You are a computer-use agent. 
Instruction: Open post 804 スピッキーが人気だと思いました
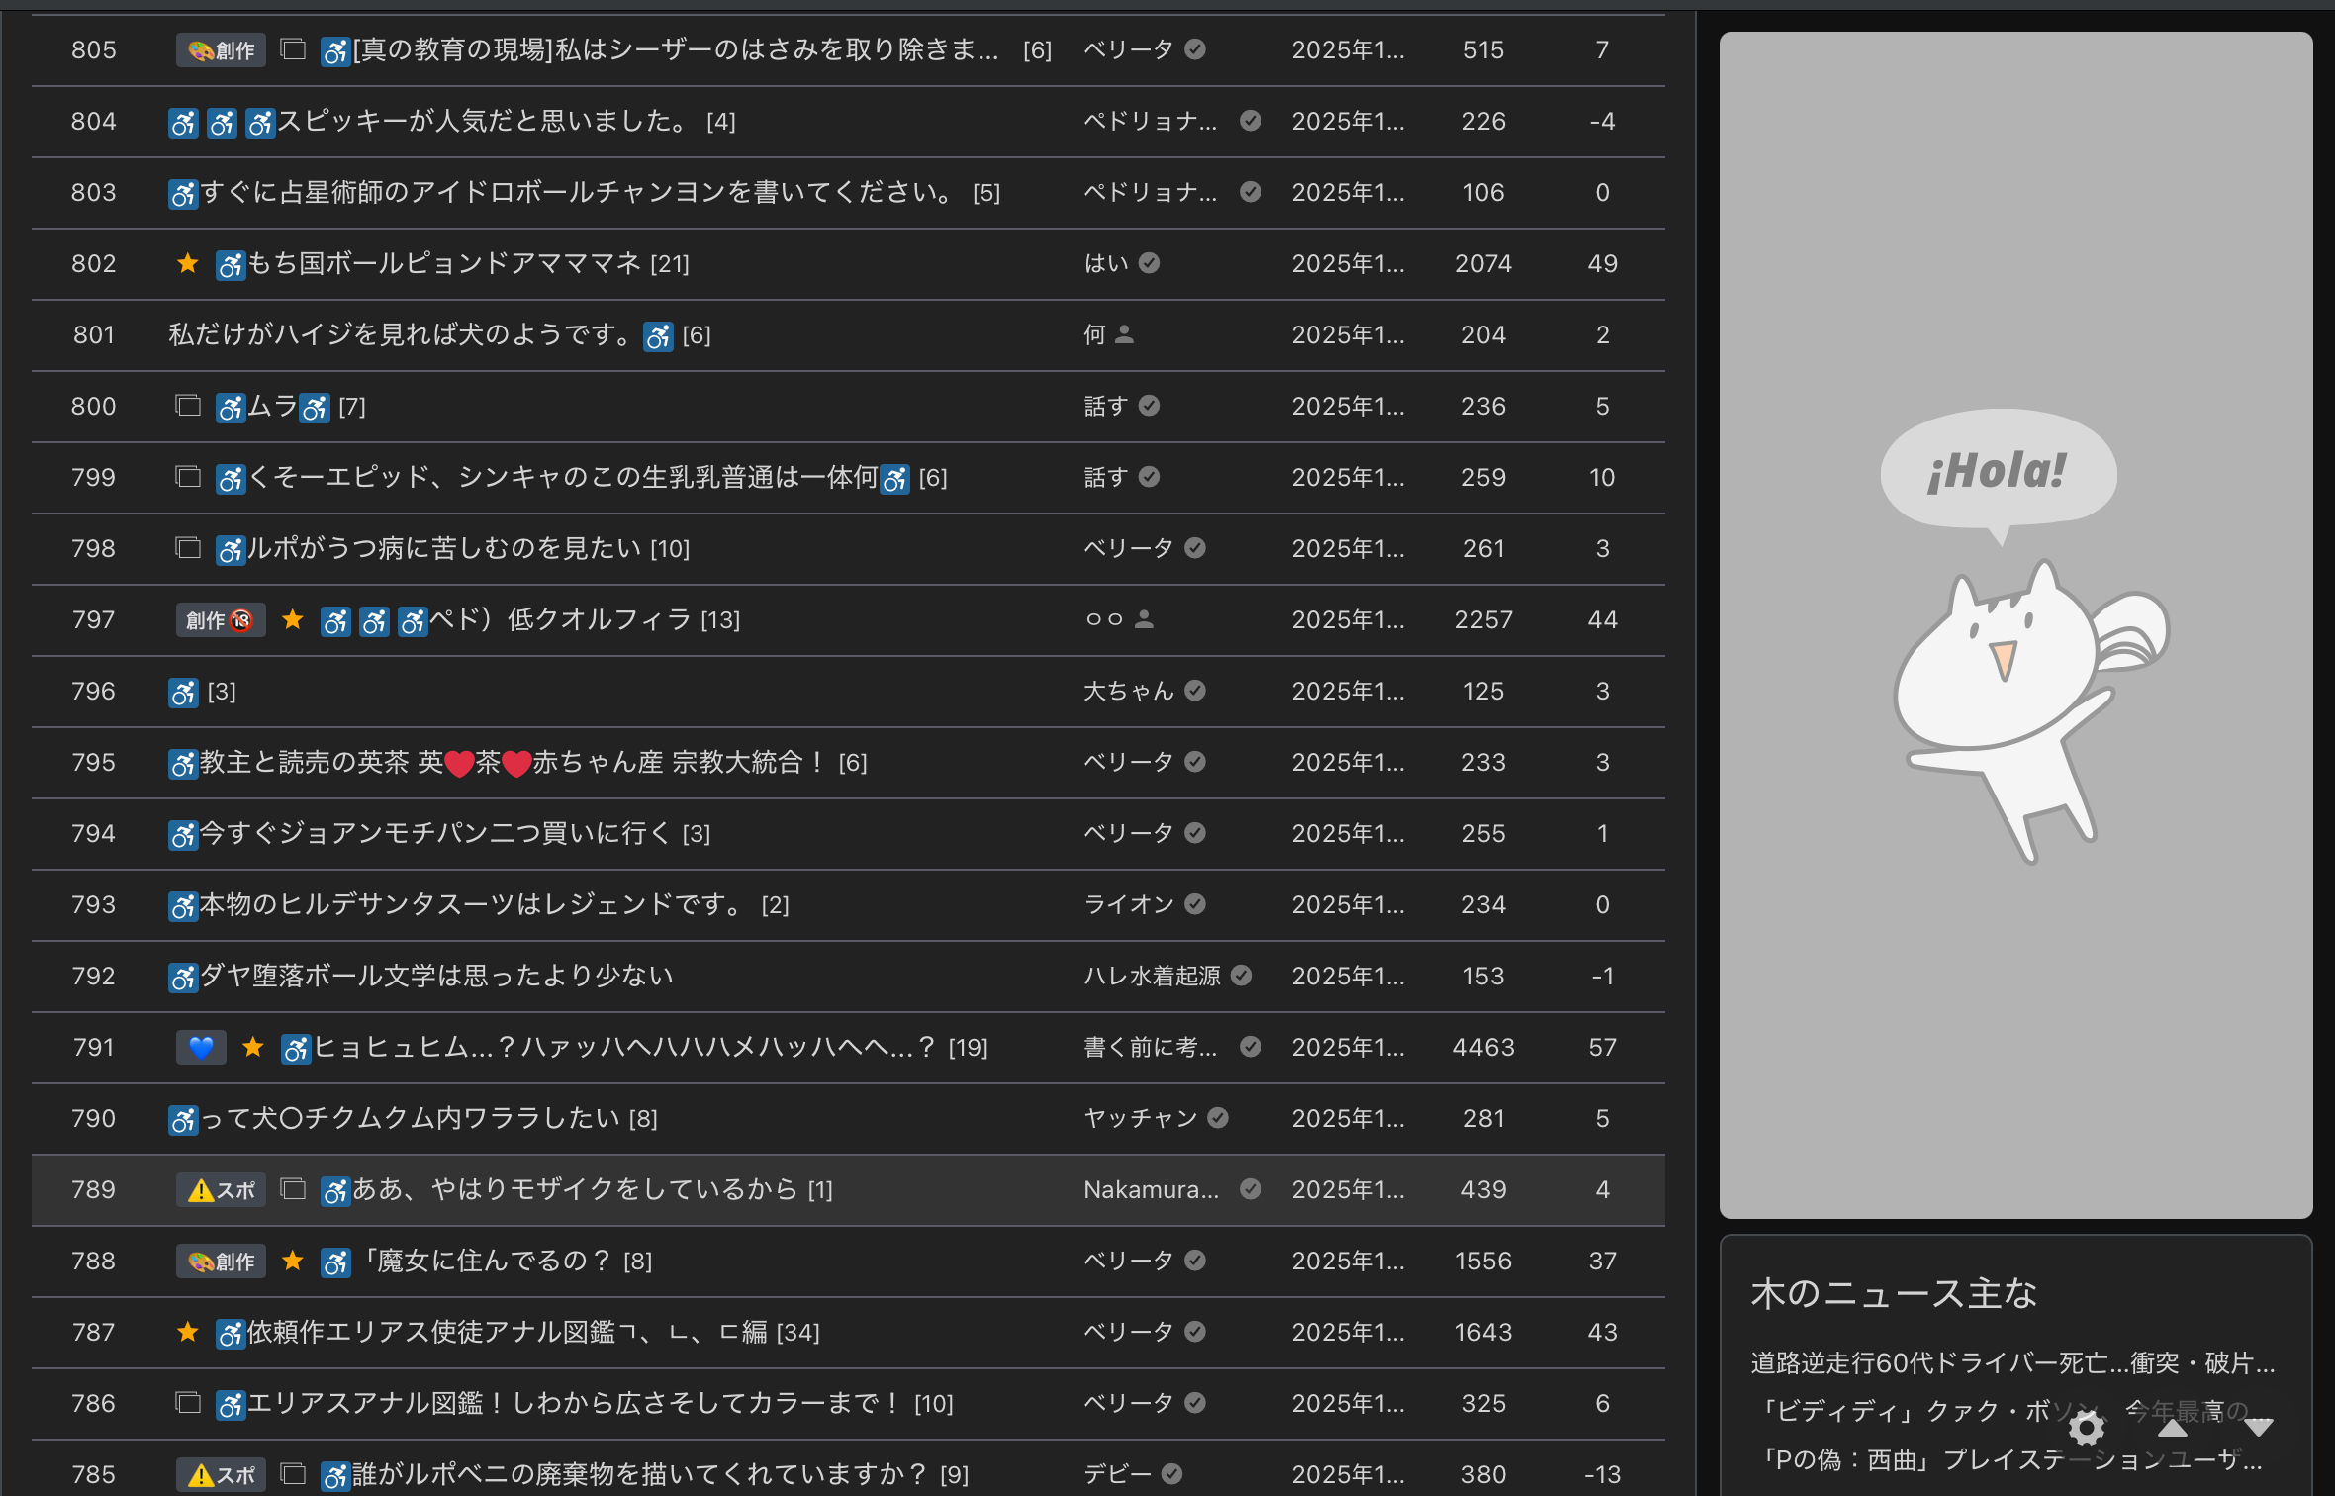pos(483,122)
